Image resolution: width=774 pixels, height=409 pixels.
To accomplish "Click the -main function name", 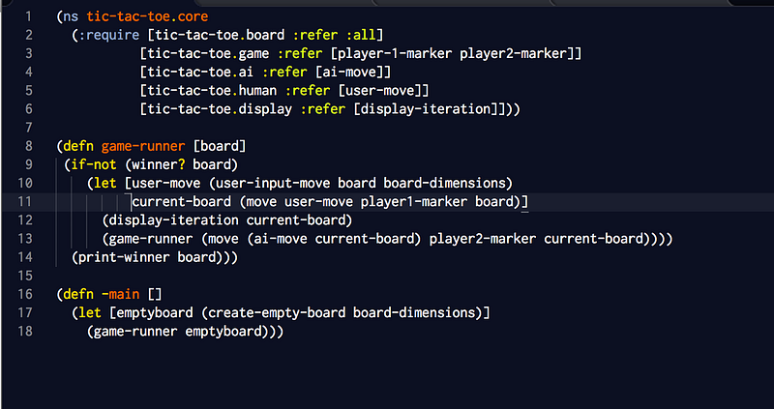I will pos(120,295).
